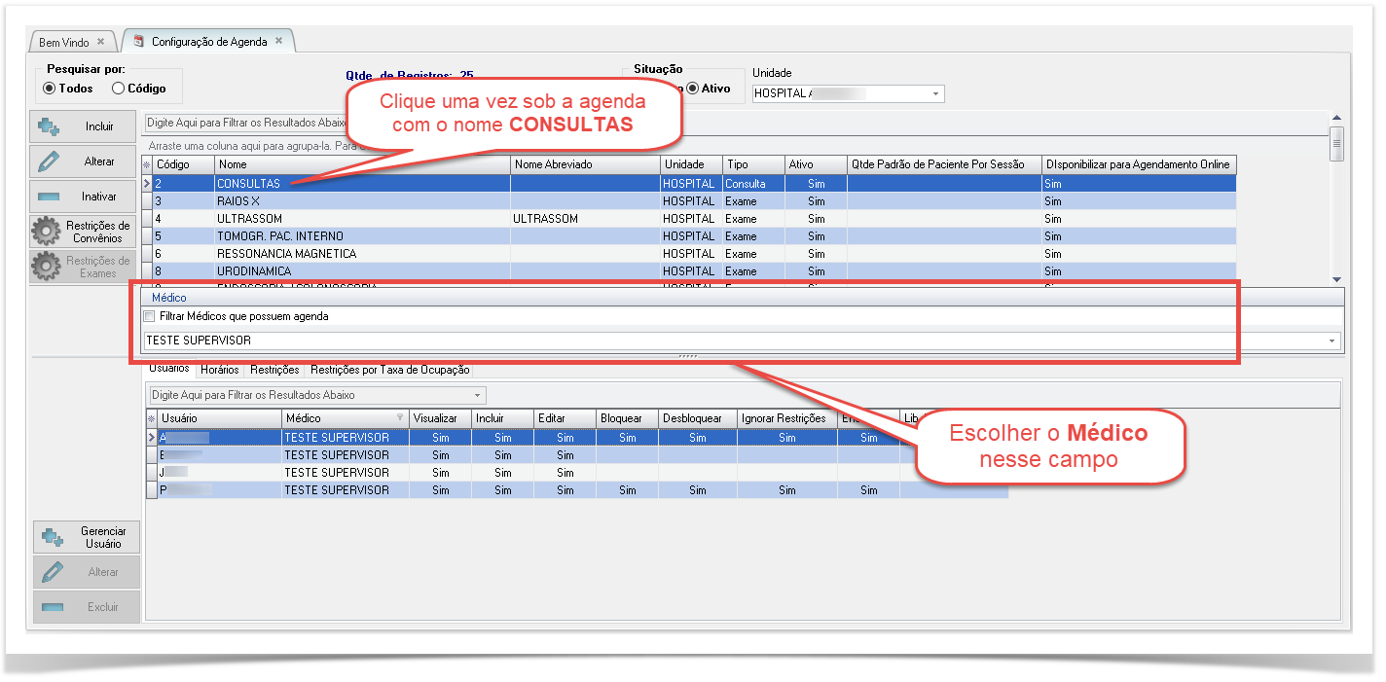Open the lower user filter dropdown
This screenshot has height=682, width=1386.
[x=477, y=396]
